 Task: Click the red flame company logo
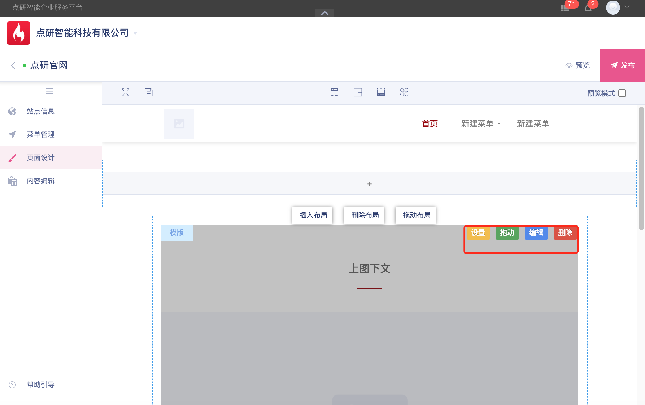point(19,33)
